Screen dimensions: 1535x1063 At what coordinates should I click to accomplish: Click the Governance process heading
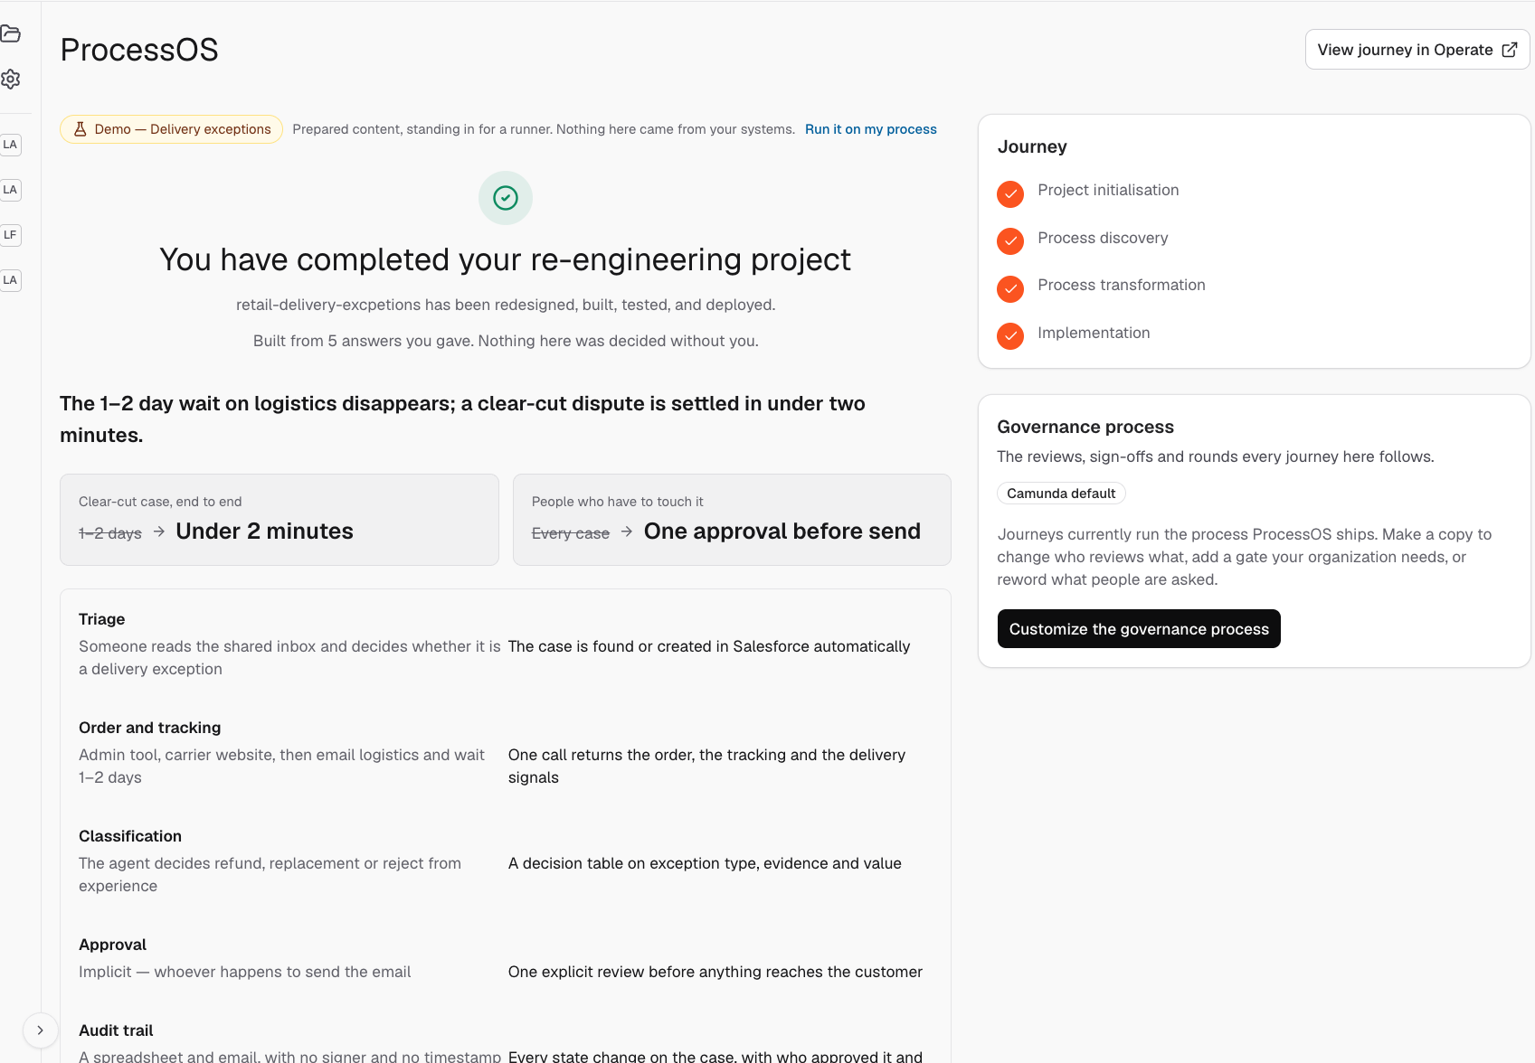click(x=1085, y=427)
